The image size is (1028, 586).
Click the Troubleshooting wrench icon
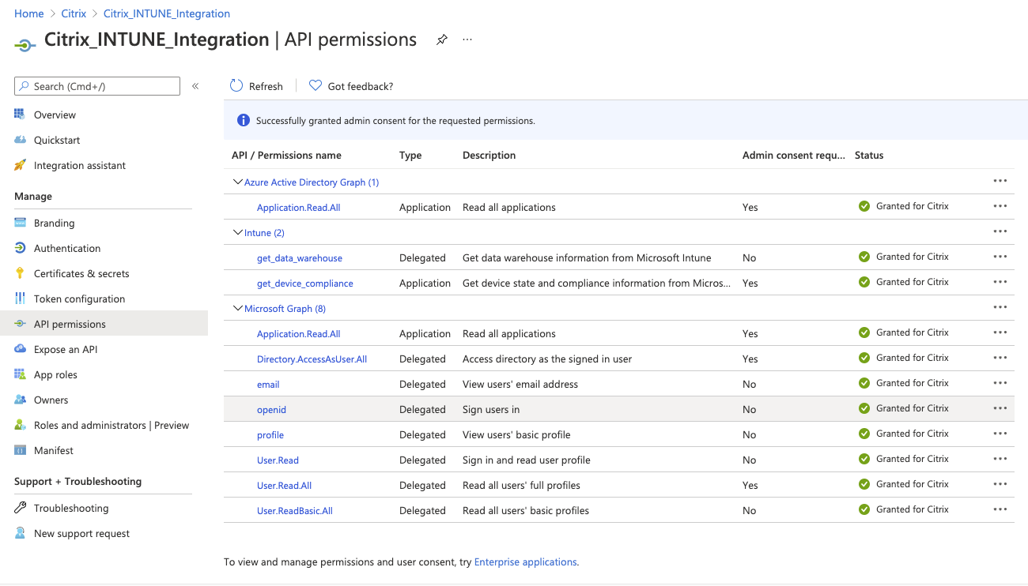click(20, 508)
